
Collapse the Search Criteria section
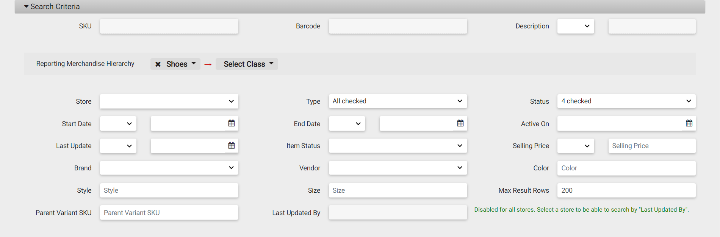(52, 6)
